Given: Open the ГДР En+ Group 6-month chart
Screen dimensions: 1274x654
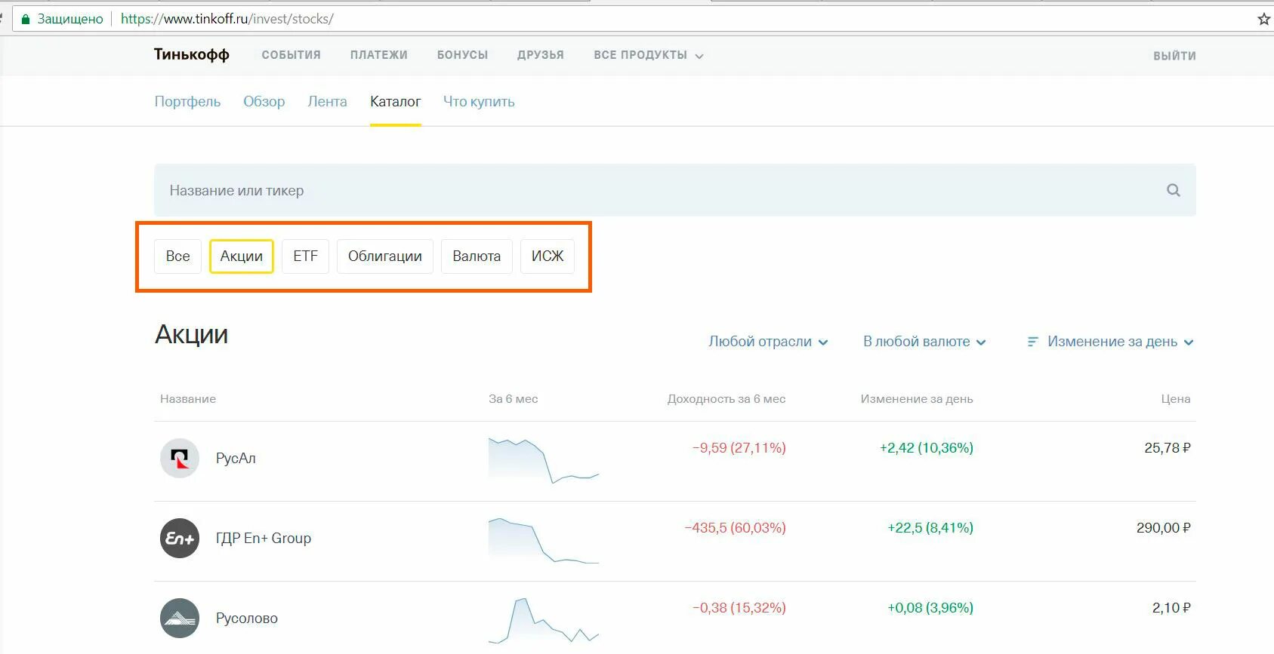Looking at the screenshot, I should pyautogui.click(x=544, y=540).
